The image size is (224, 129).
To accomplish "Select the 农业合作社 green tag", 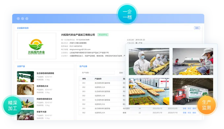I will pyautogui.click(x=103, y=35).
